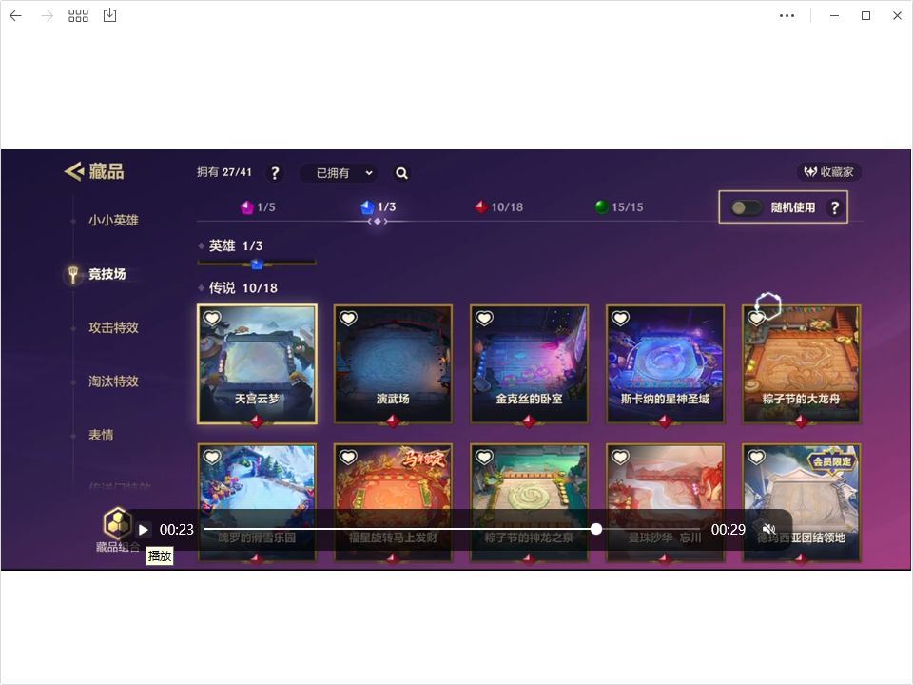Select the purple gem 1/5 tab
The image size is (913, 685).
click(x=258, y=206)
